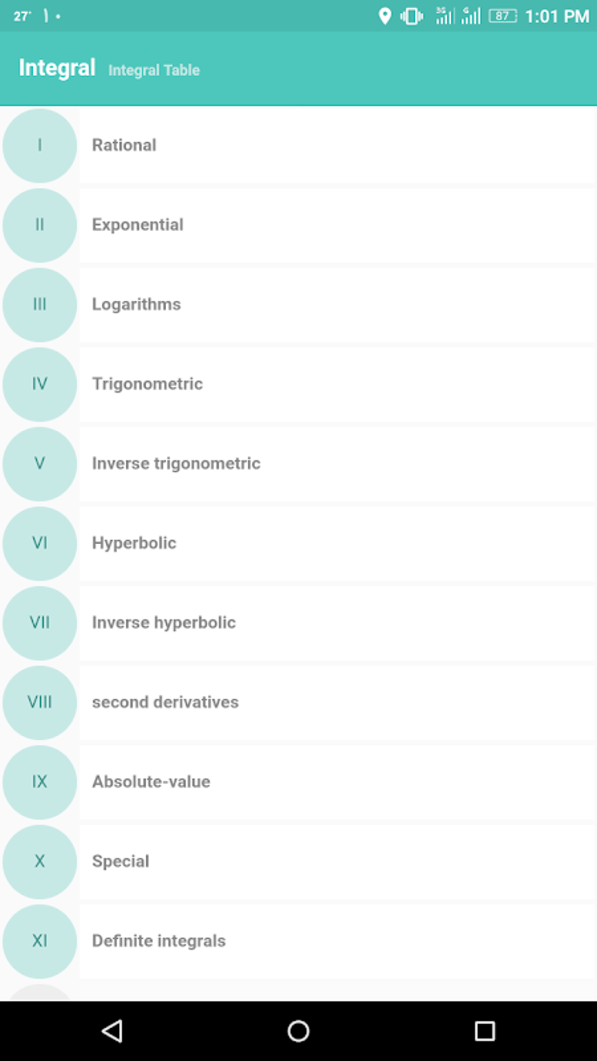Screen dimensions: 597x1061
Task: Tap the IV circle next to Trigonometric
Action: 39,384
